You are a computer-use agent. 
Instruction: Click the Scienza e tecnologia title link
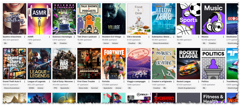(x=62, y=37)
